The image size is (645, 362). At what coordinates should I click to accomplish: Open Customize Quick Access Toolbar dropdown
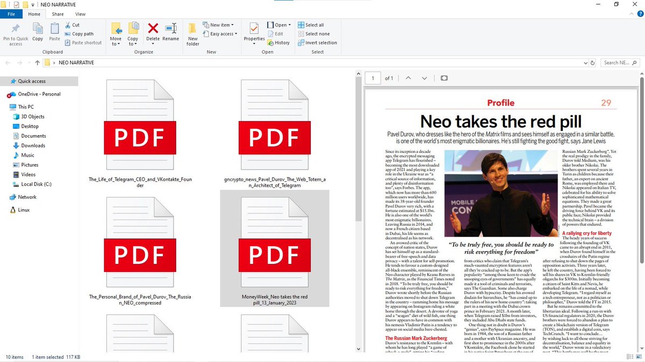[33, 5]
